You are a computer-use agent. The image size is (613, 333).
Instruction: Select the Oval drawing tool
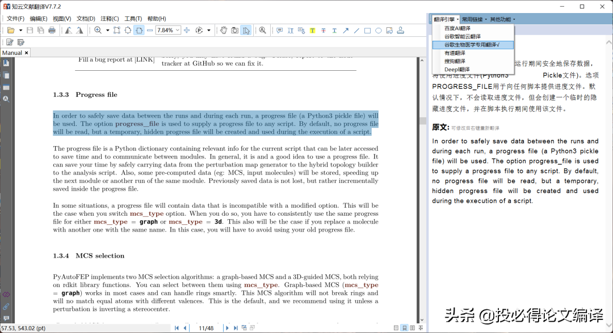[x=379, y=31]
